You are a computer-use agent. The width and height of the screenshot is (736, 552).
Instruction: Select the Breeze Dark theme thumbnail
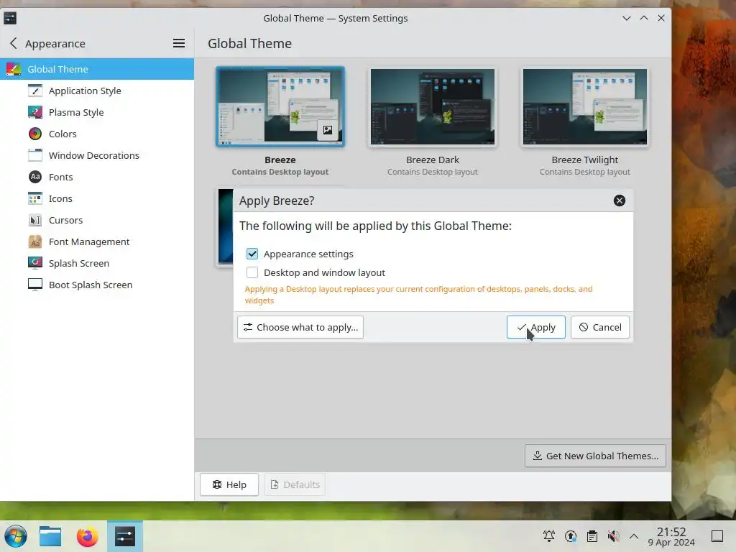432,107
